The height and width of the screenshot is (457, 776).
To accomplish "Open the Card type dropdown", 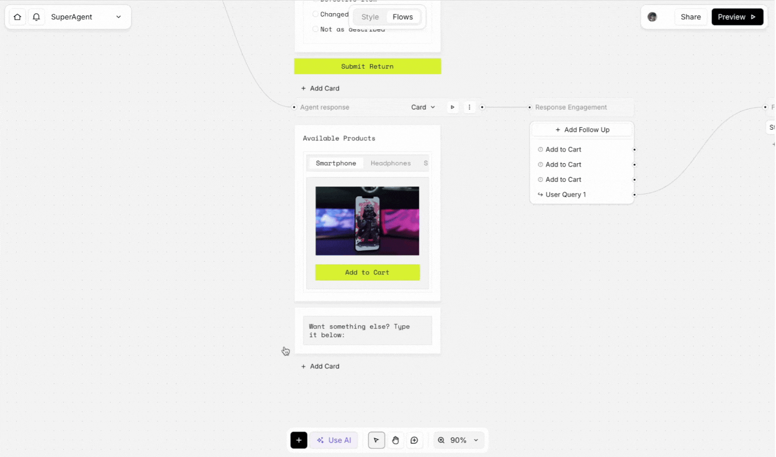I will [423, 107].
